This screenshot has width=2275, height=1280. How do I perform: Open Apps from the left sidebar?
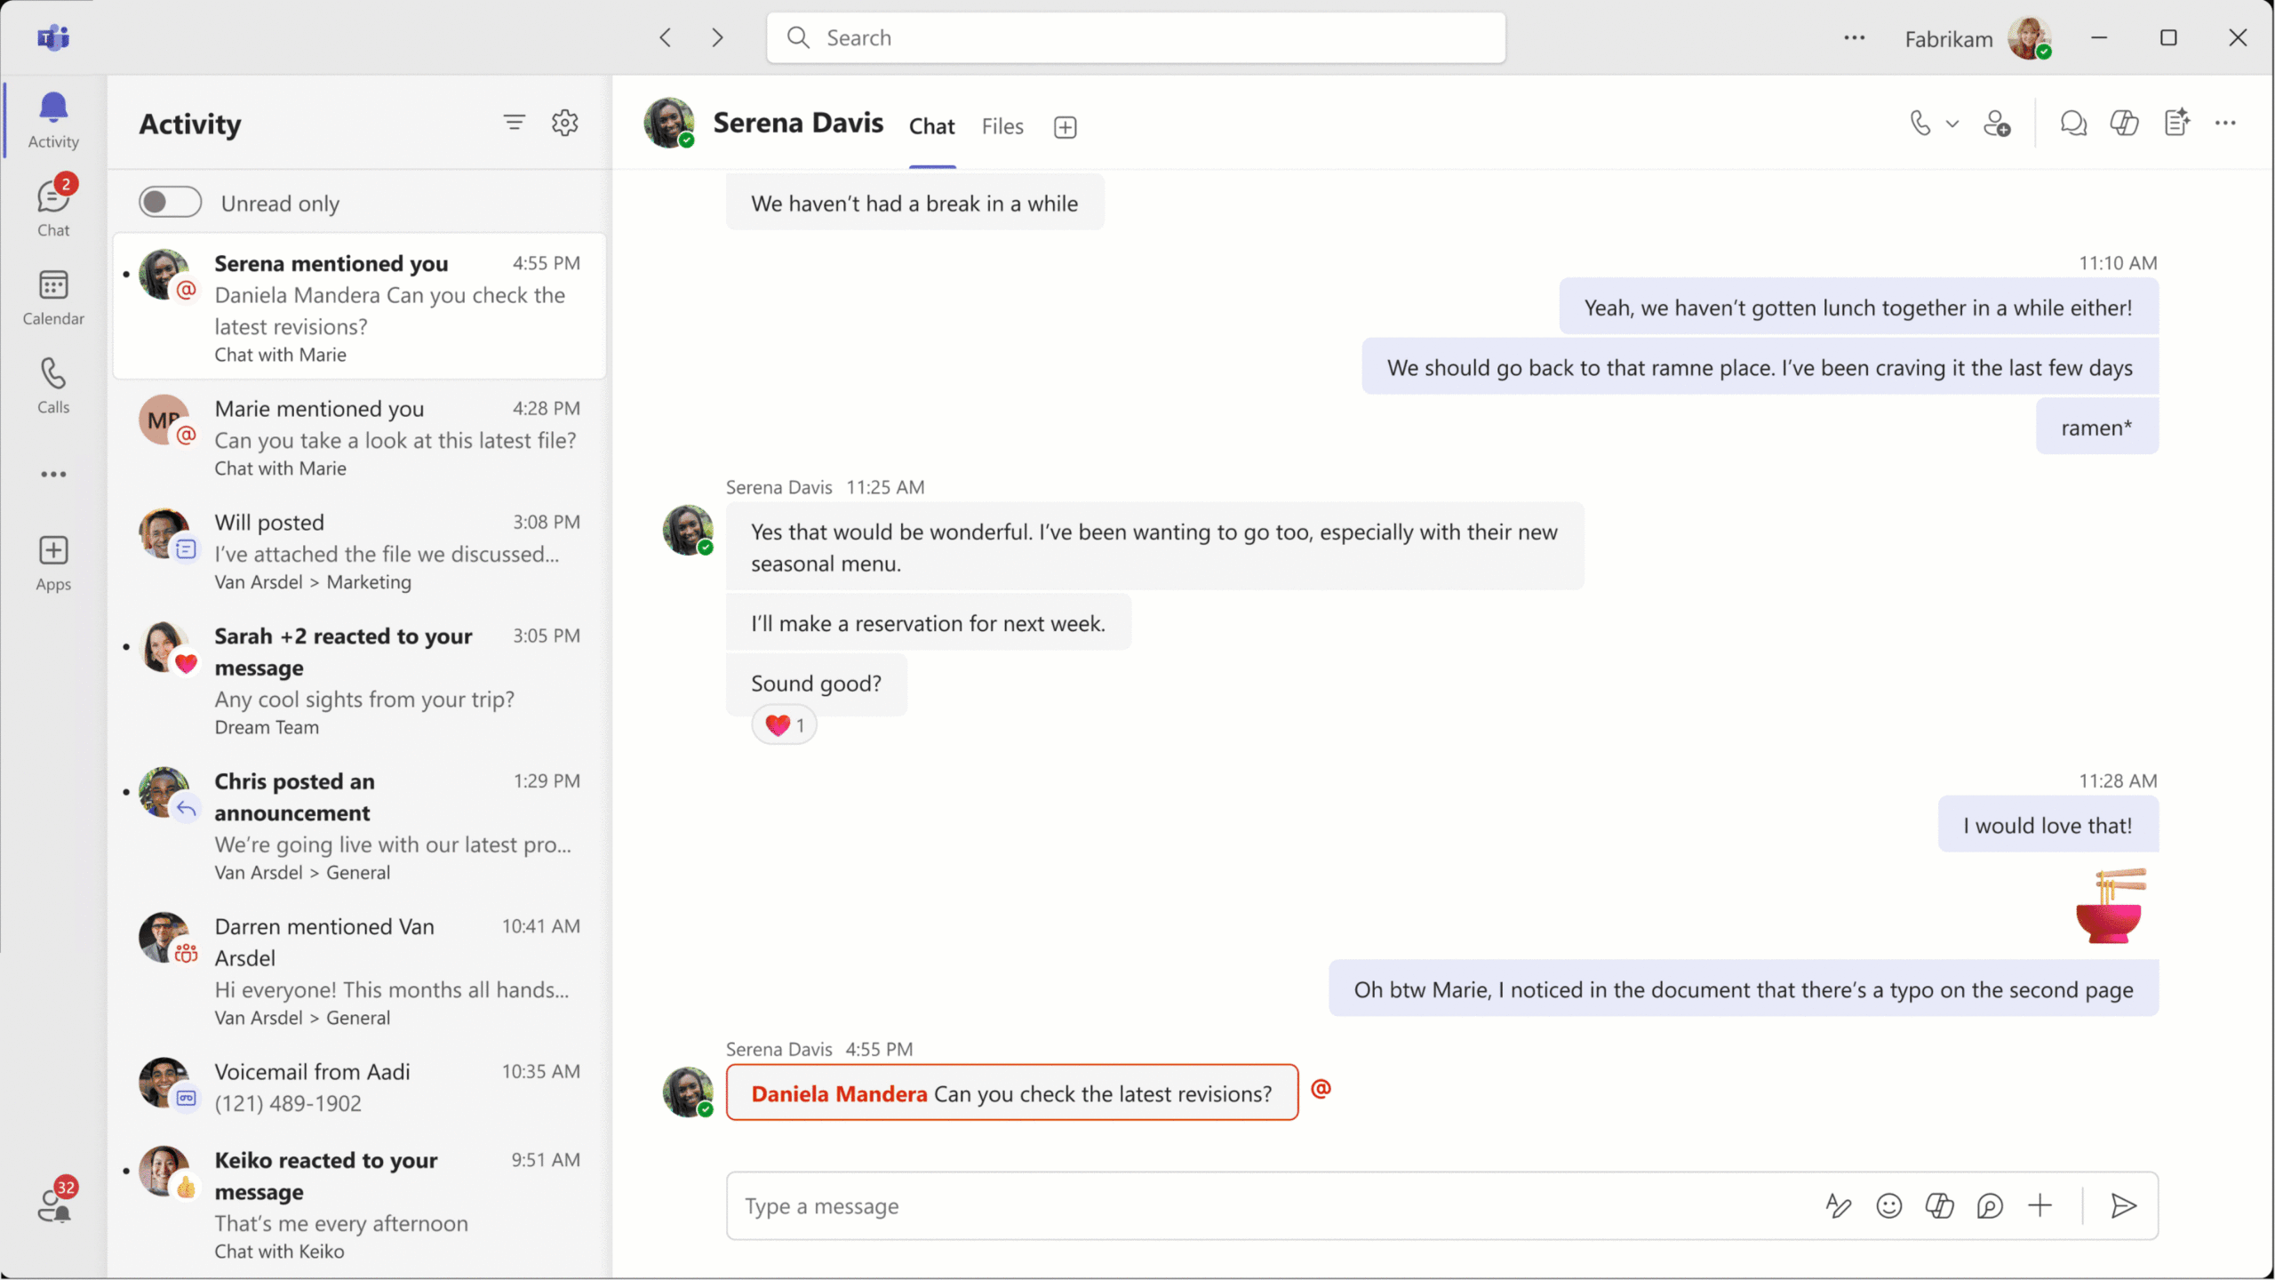[x=52, y=561]
